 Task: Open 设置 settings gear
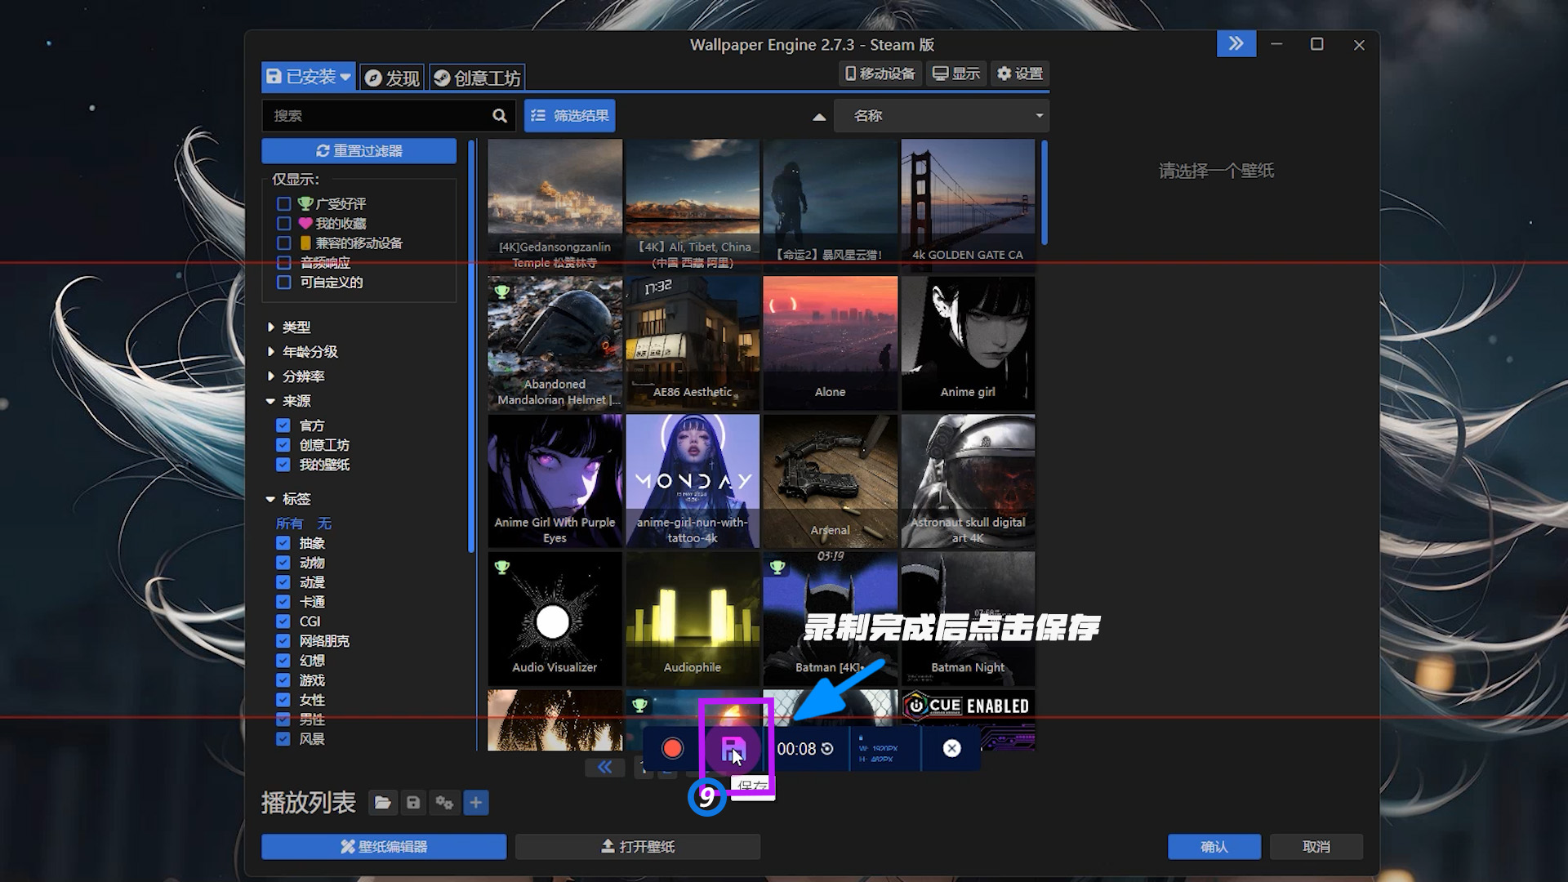click(x=1020, y=73)
